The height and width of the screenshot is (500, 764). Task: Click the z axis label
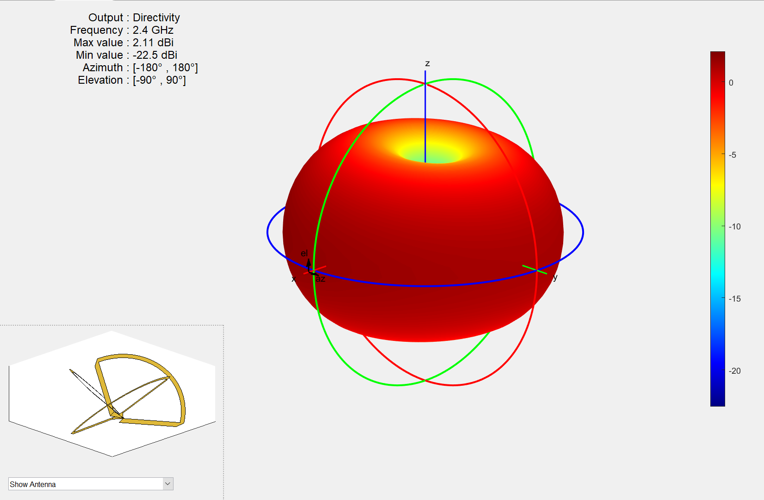click(x=428, y=63)
